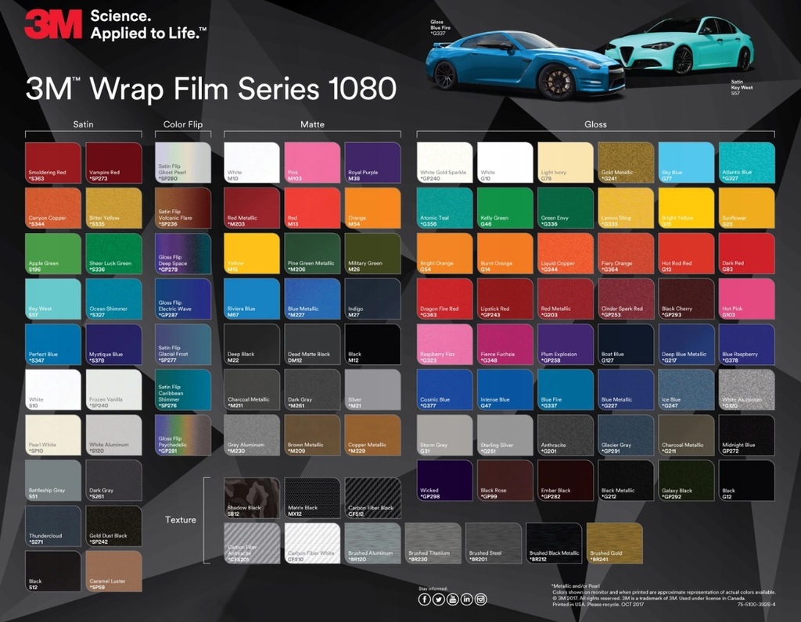Viewport: 801px width, 622px height.
Task: Select the Satin Flip Glacial Frost swatch
Action: (183, 345)
